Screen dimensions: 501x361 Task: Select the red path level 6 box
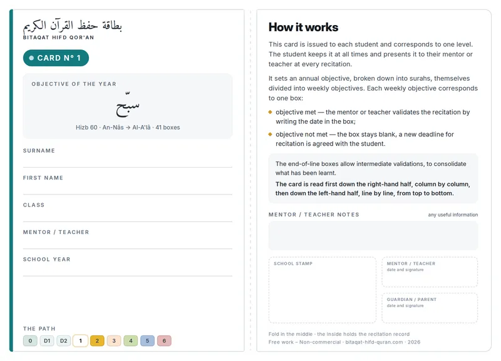tap(164, 340)
